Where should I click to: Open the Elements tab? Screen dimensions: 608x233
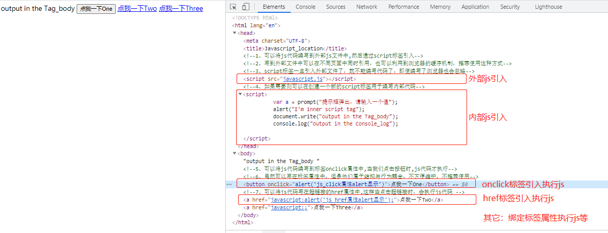(x=274, y=7)
